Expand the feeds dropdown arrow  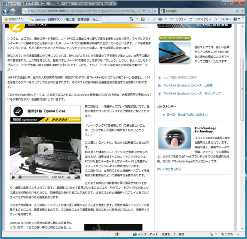click(148, 19)
